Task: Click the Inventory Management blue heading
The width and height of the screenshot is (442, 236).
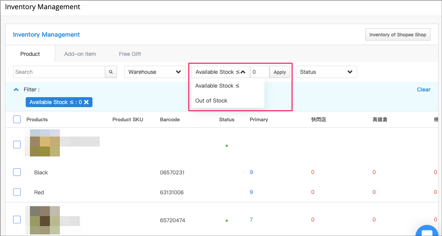Action: [46, 34]
